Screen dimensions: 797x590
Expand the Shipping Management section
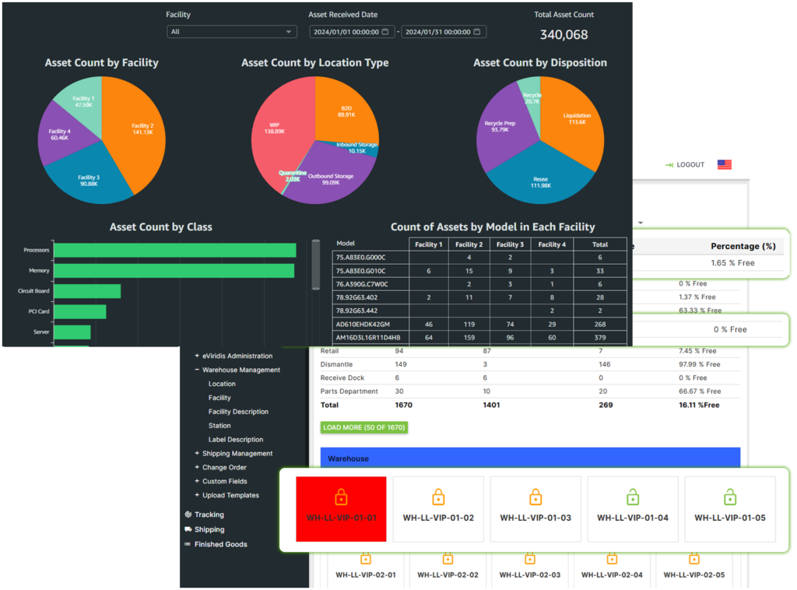pos(197,453)
